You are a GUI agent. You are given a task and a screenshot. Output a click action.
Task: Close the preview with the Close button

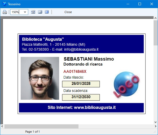click(x=68, y=12)
